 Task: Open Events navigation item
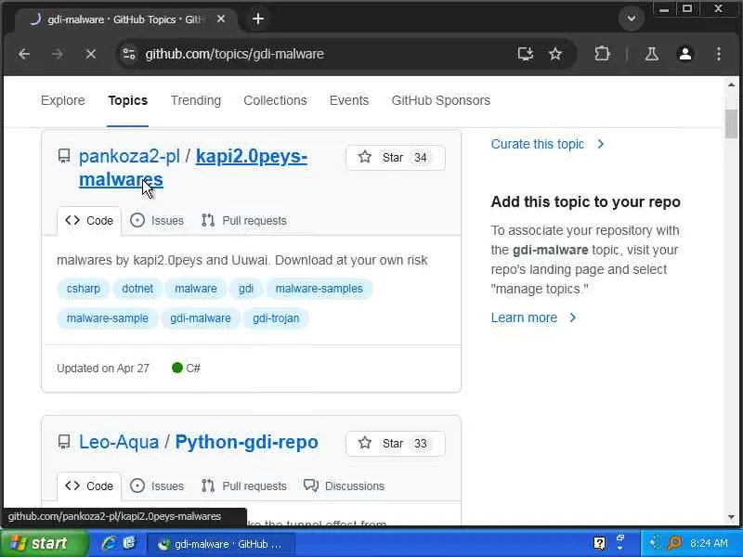click(349, 100)
